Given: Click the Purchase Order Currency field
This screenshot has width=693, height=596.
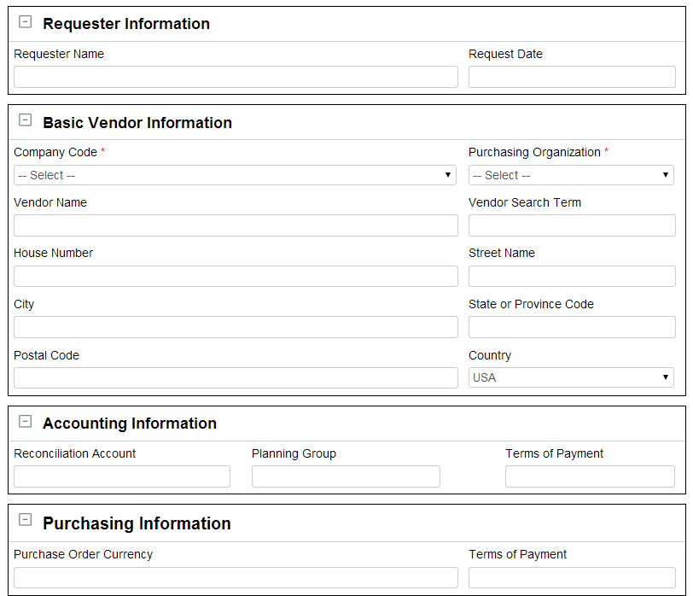Looking at the screenshot, I should [236, 578].
